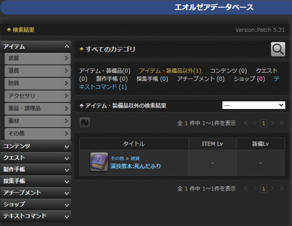
Task: Click the ITEM Lv column header
Action: click(x=213, y=144)
